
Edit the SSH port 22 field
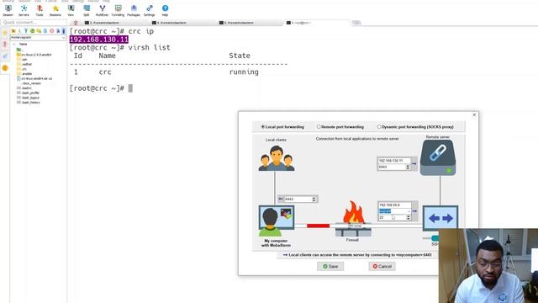point(393,217)
